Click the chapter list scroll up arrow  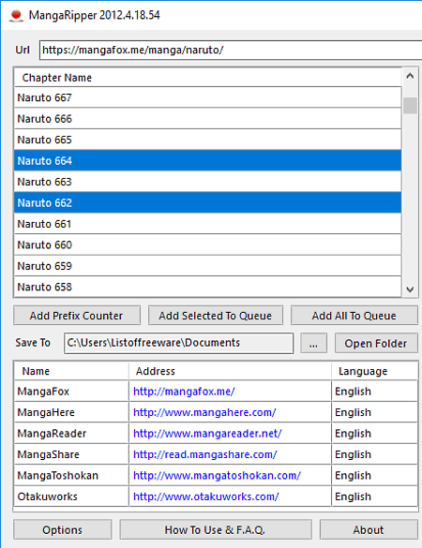point(410,76)
